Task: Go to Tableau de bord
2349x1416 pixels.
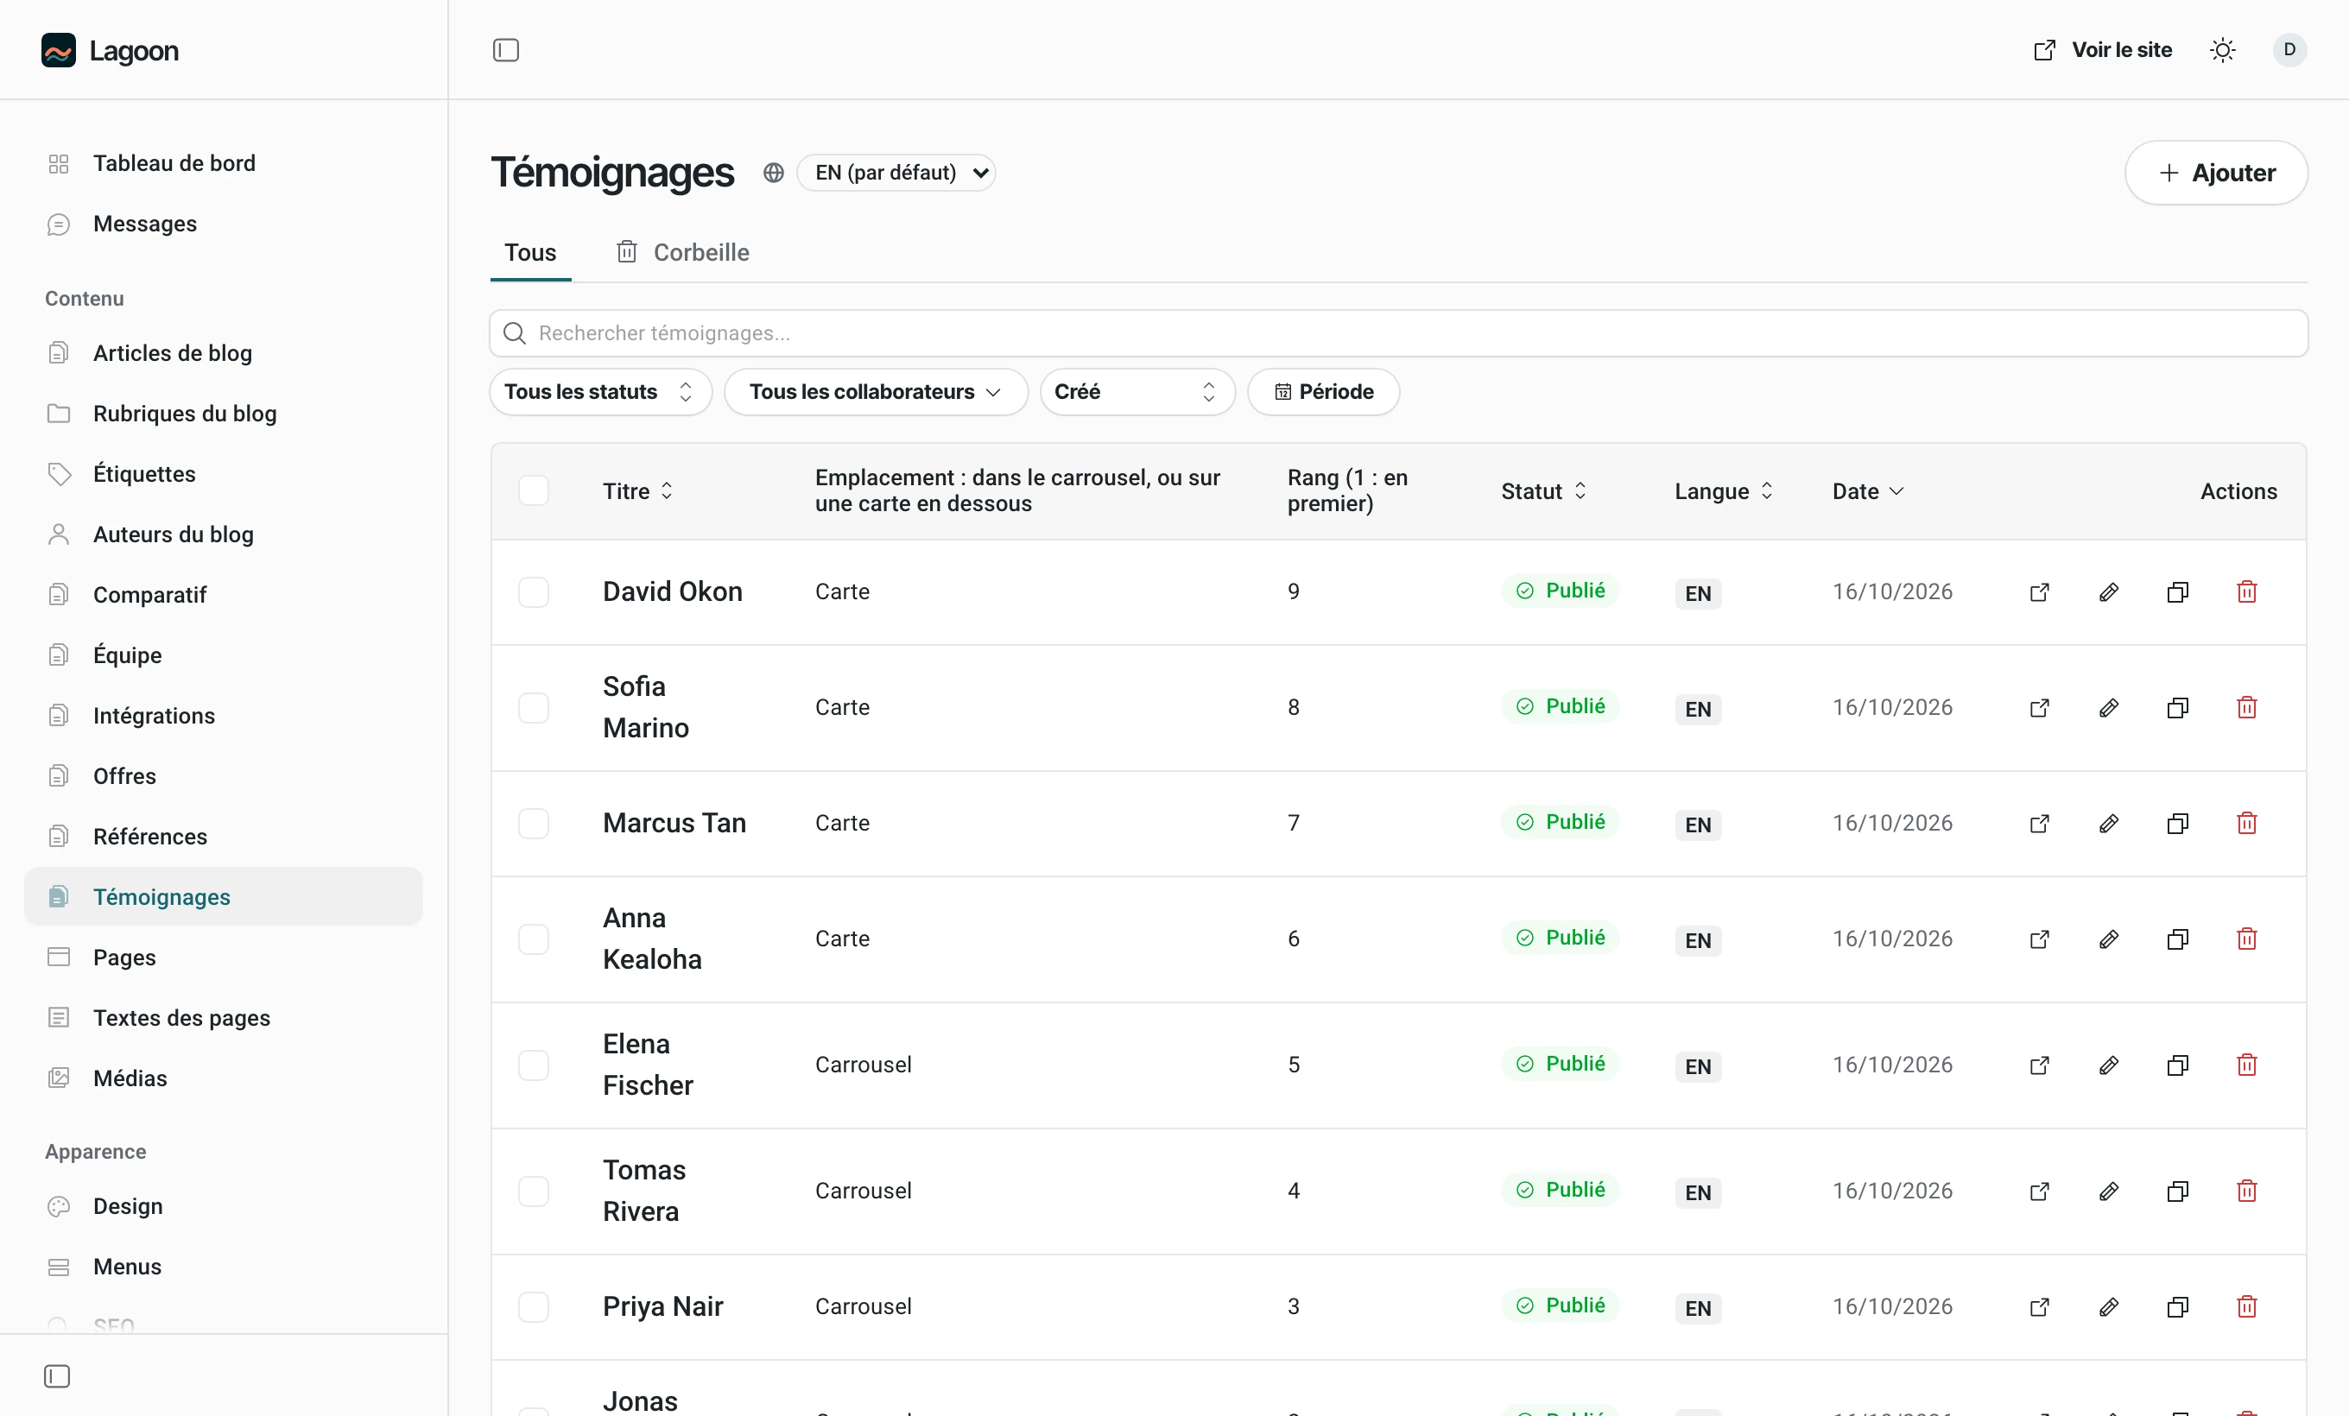Action: coord(223,164)
